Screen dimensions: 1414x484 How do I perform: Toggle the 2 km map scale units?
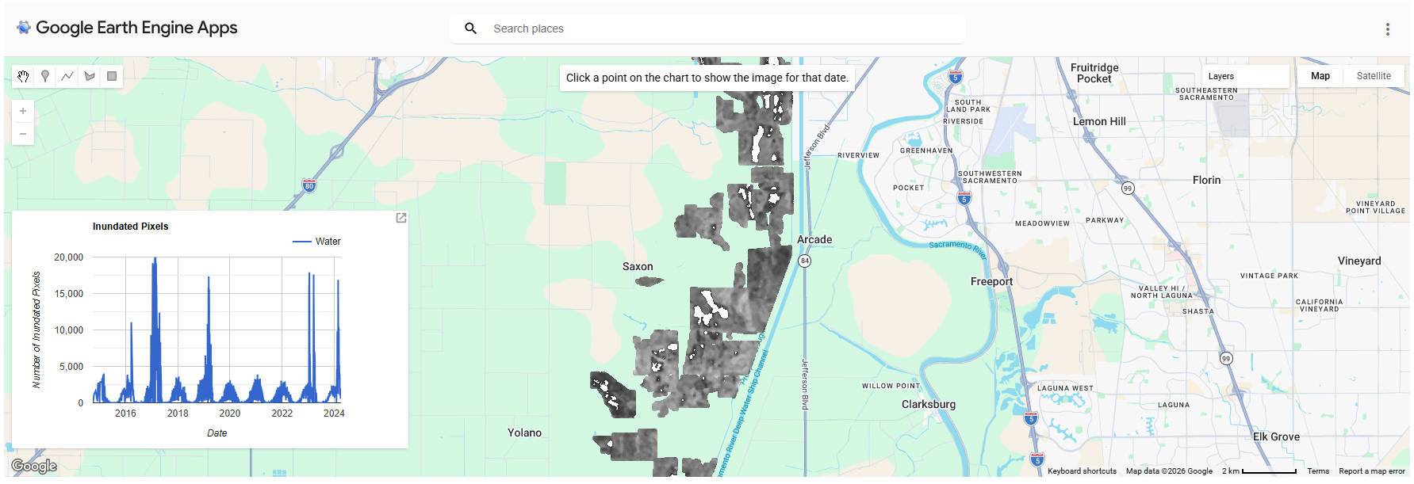[x=1259, y=471]
